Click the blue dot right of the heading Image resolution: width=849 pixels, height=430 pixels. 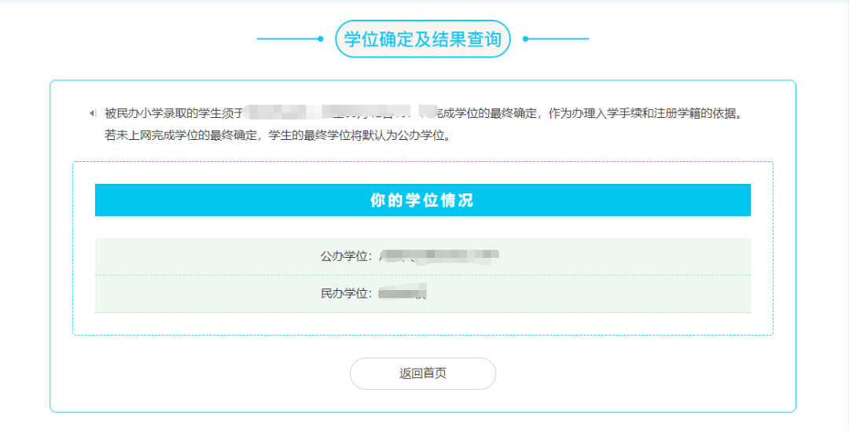click(526, 39)
